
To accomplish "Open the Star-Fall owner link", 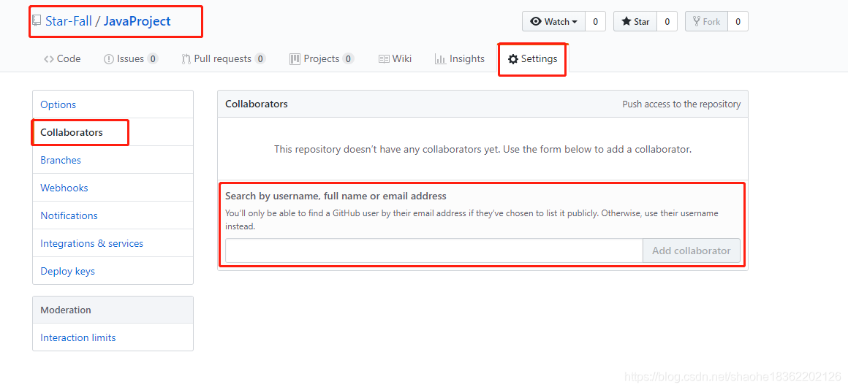I will (x=69, y=21).
